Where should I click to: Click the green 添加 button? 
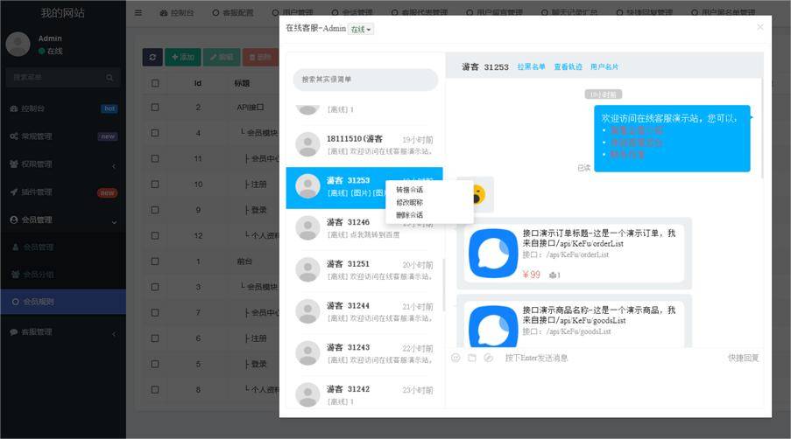(182, 58)
